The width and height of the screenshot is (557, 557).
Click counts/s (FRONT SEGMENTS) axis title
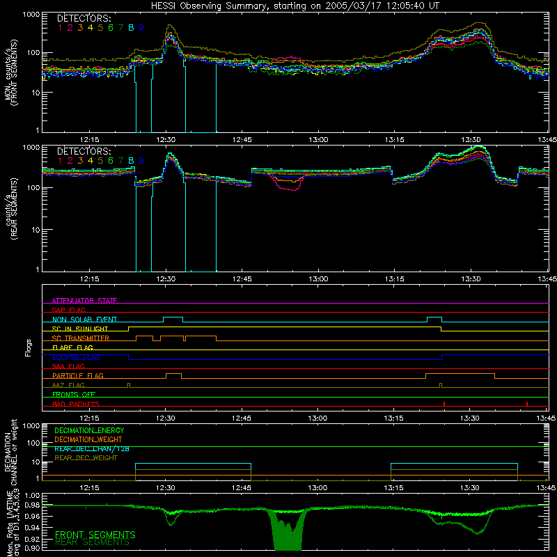(x=11, y=72)
